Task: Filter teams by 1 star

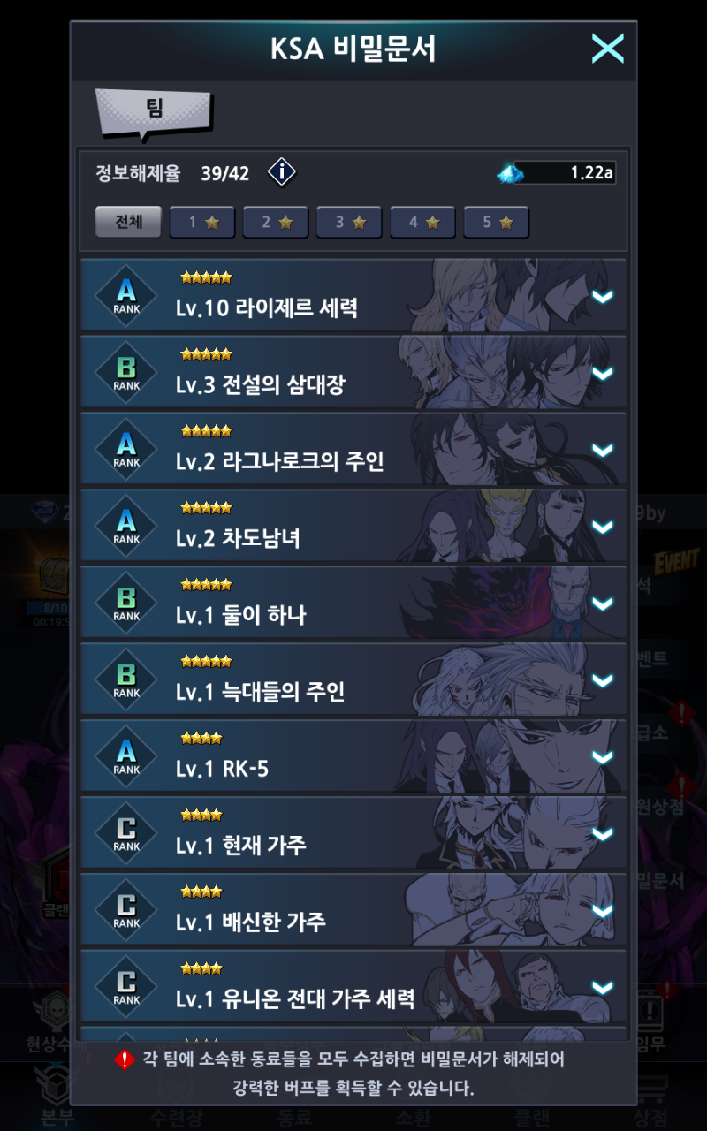Action: click(202, 222)
